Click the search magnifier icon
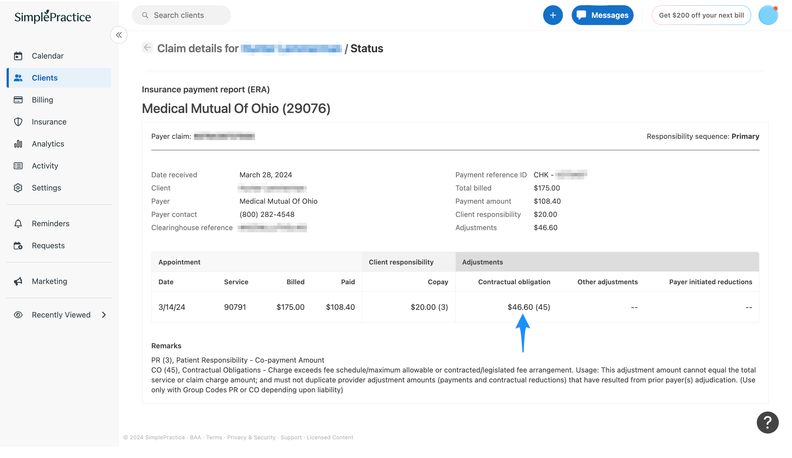792x458 pixels. pos(145,15)
